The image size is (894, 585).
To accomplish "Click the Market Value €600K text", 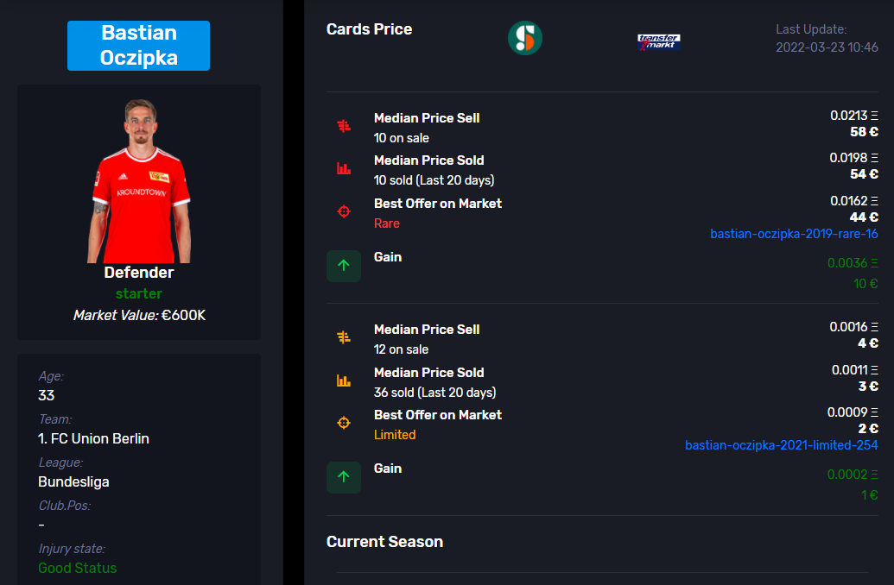I will [x=139, y=315].
